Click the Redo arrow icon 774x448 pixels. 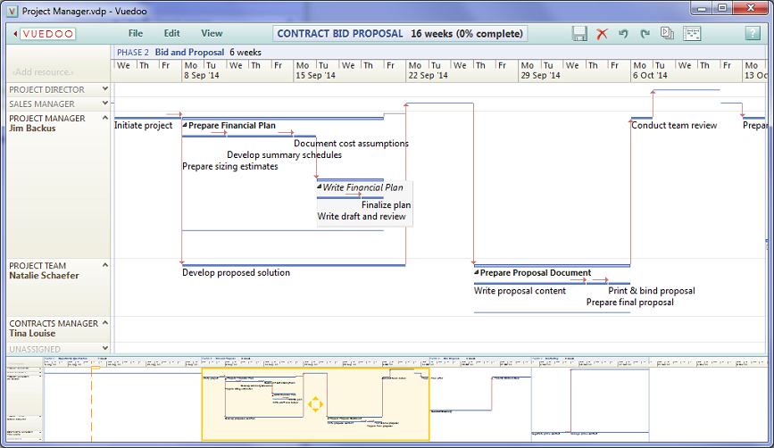(x=645, y=34)
